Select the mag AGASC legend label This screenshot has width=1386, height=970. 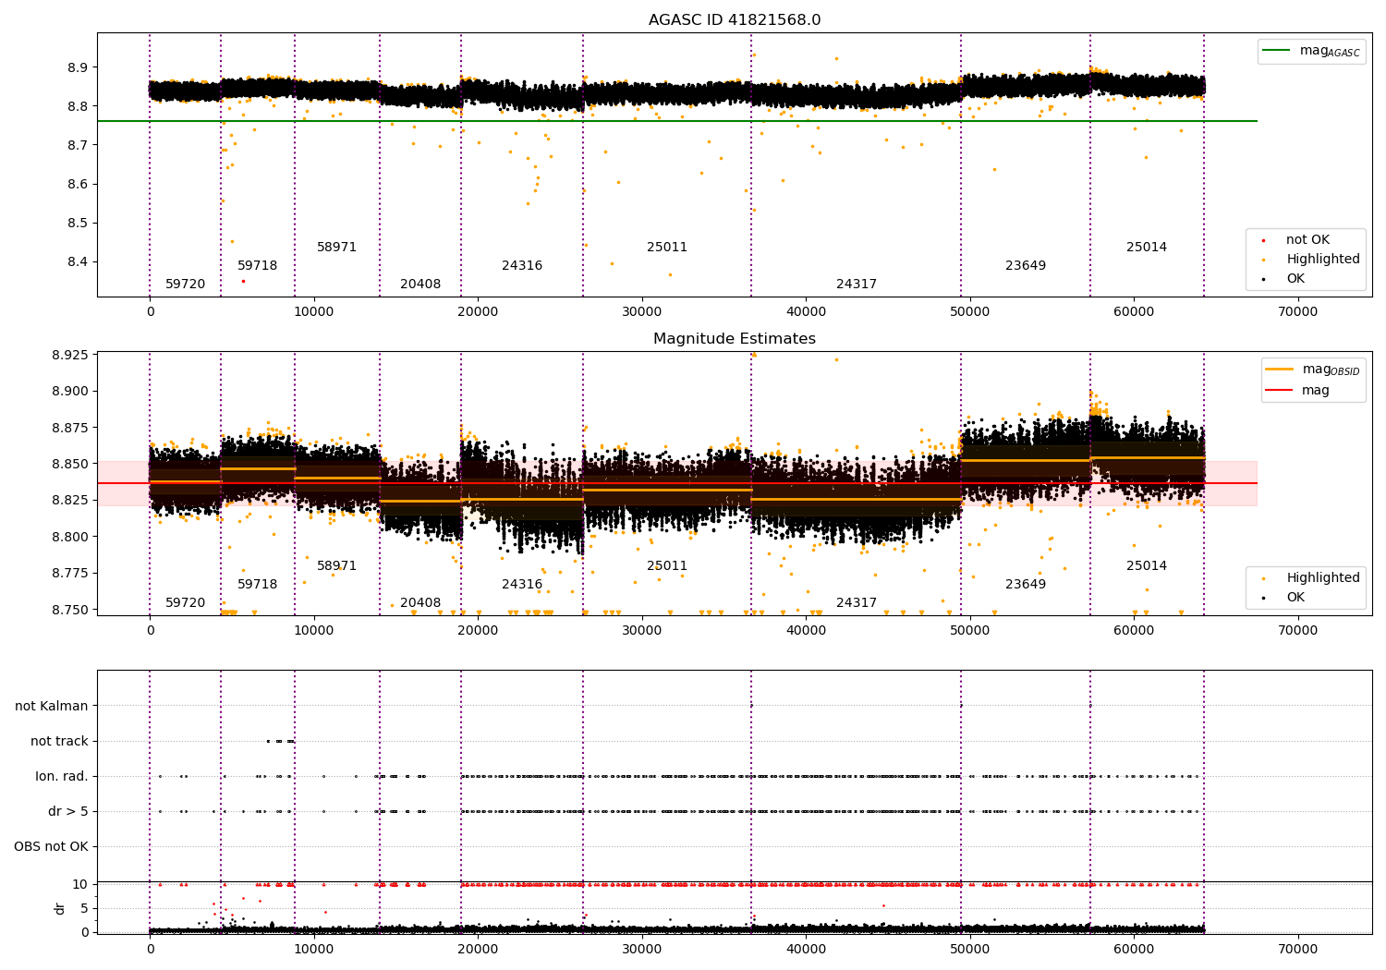[x=1330, y=51]
